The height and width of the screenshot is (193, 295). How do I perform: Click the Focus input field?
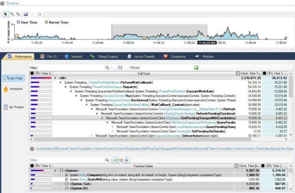point(167,67)
